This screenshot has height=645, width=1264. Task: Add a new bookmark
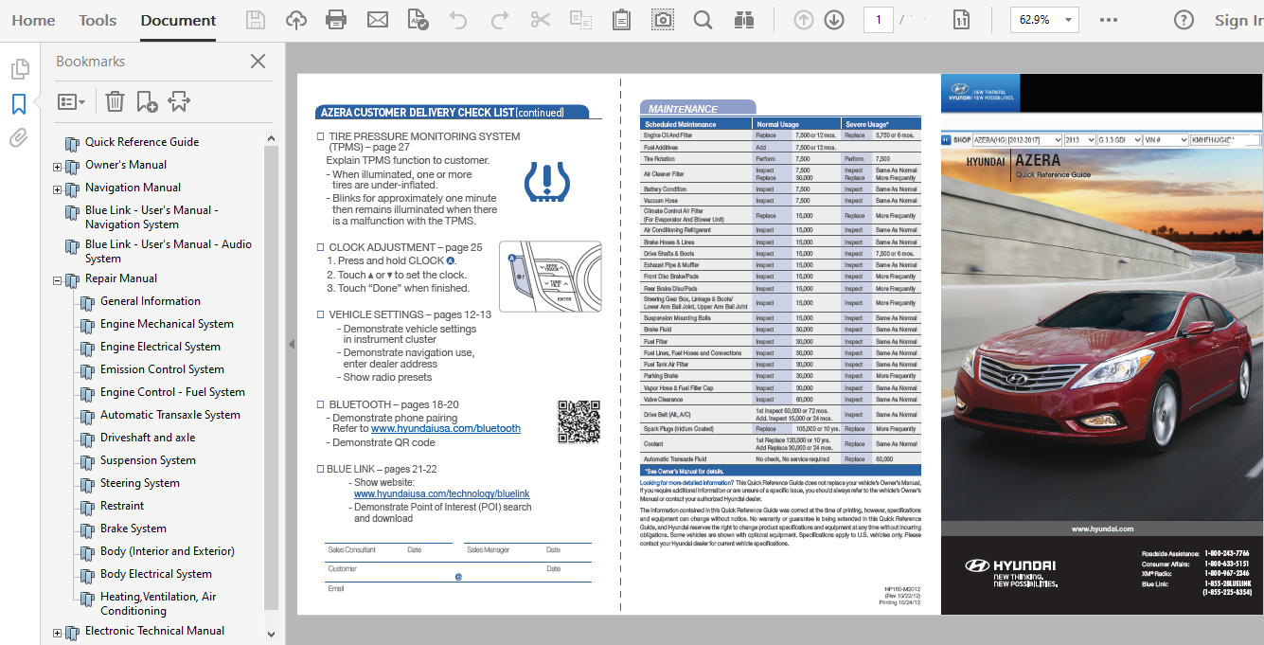click(x=146, y=100)
